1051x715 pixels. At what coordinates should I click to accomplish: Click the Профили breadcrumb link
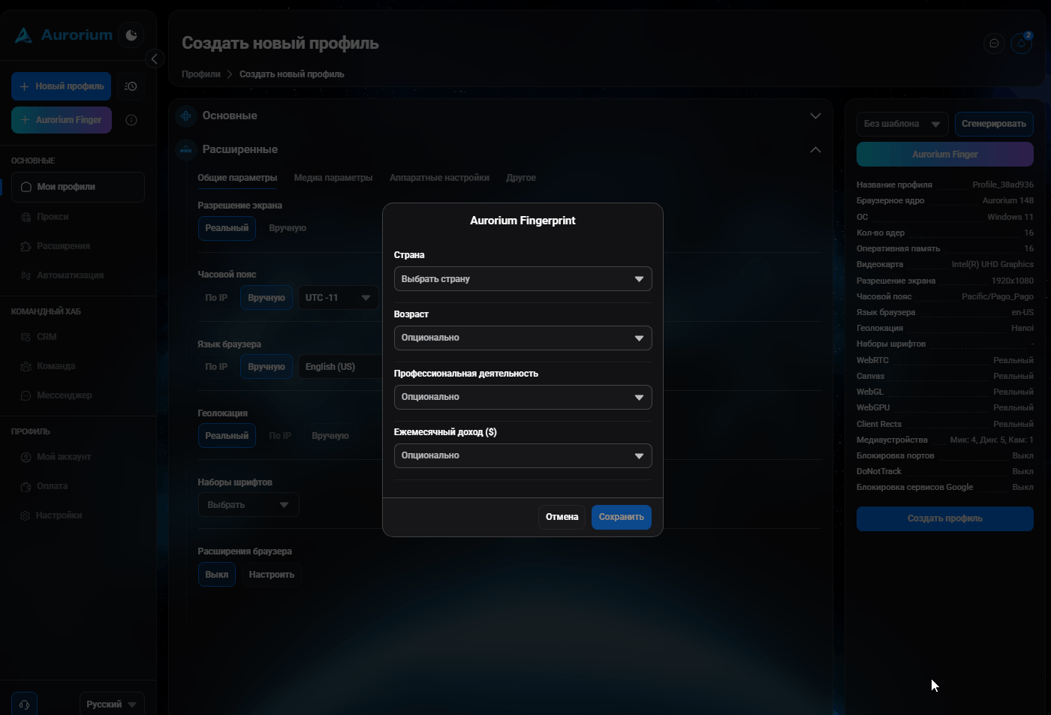coord(201,74)
